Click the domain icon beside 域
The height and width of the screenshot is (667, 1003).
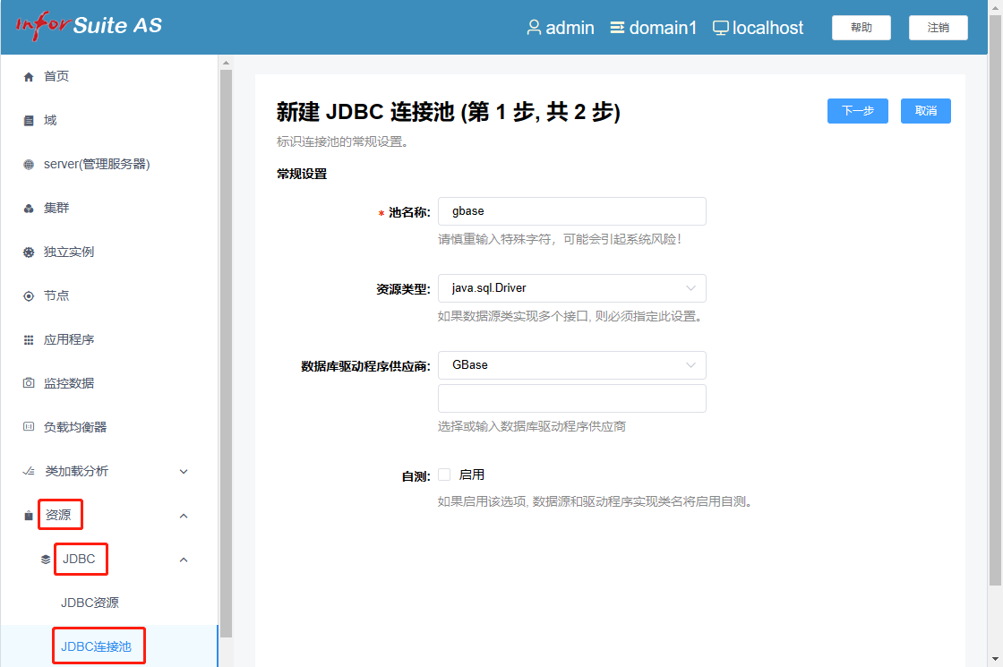pyautogui.click(x=29, y=121)
